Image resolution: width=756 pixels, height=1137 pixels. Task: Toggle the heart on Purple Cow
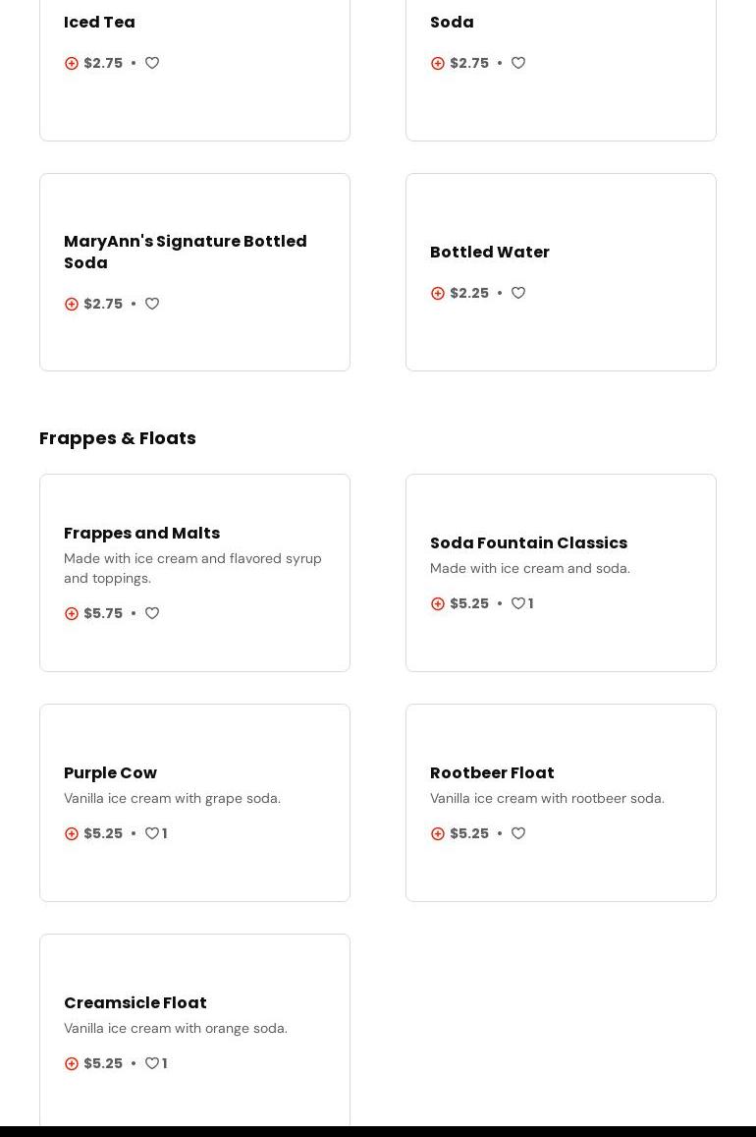pos(152,833)
